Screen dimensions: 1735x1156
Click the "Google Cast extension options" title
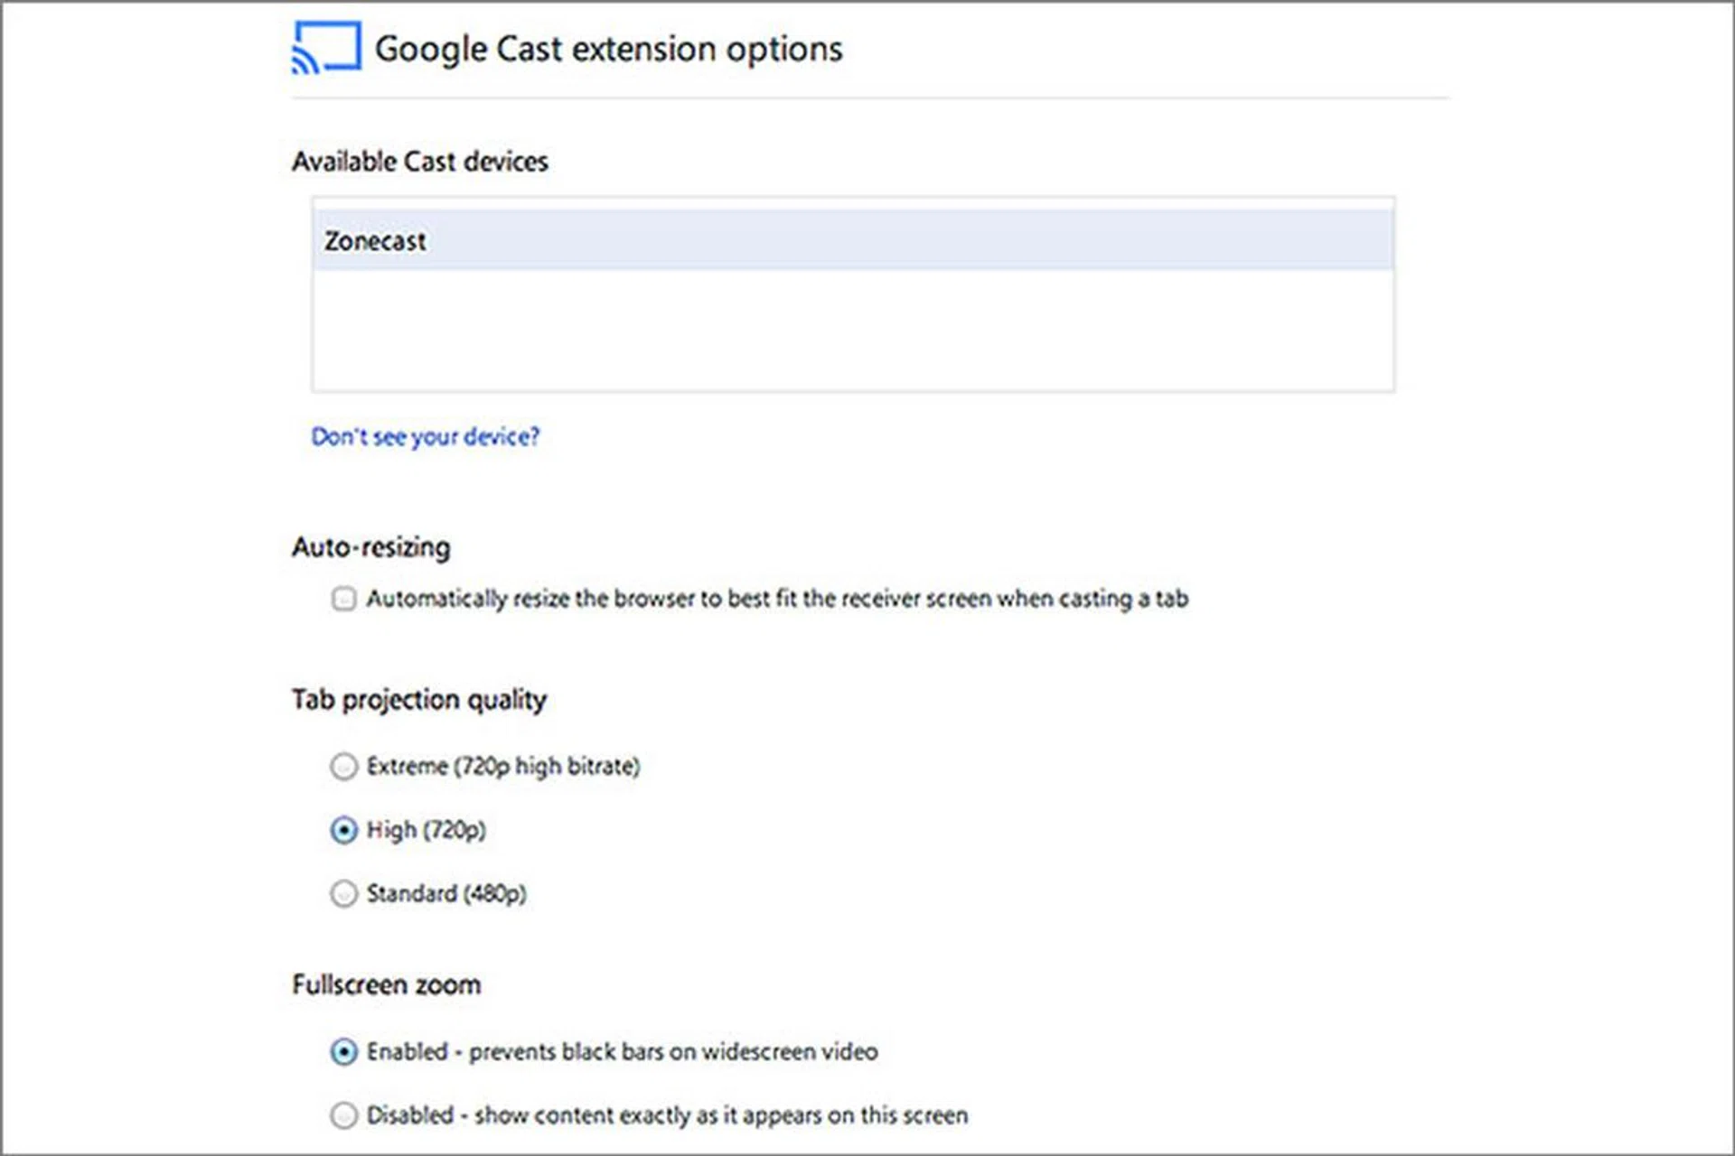609,49
